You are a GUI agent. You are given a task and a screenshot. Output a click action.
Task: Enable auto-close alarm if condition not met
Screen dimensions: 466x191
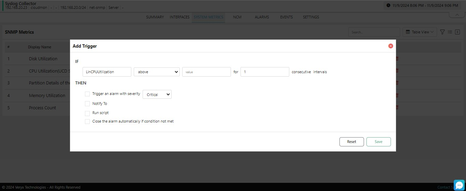click(x=87, y=121)
